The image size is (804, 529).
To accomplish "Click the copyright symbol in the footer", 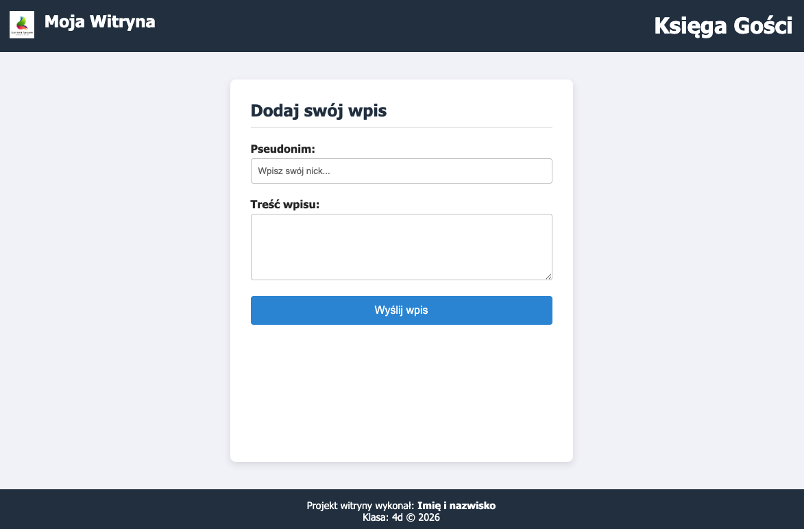I will [x=411, y=517].
